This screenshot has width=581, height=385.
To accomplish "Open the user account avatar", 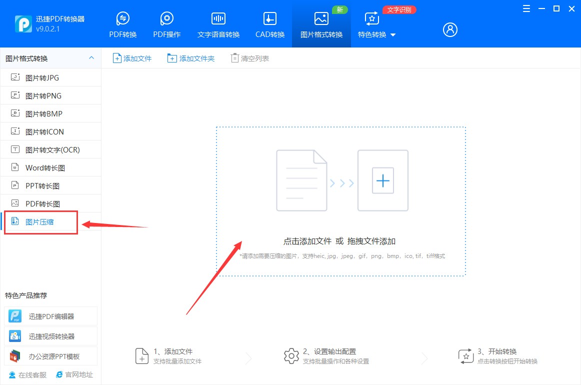I will click(449, 29).
